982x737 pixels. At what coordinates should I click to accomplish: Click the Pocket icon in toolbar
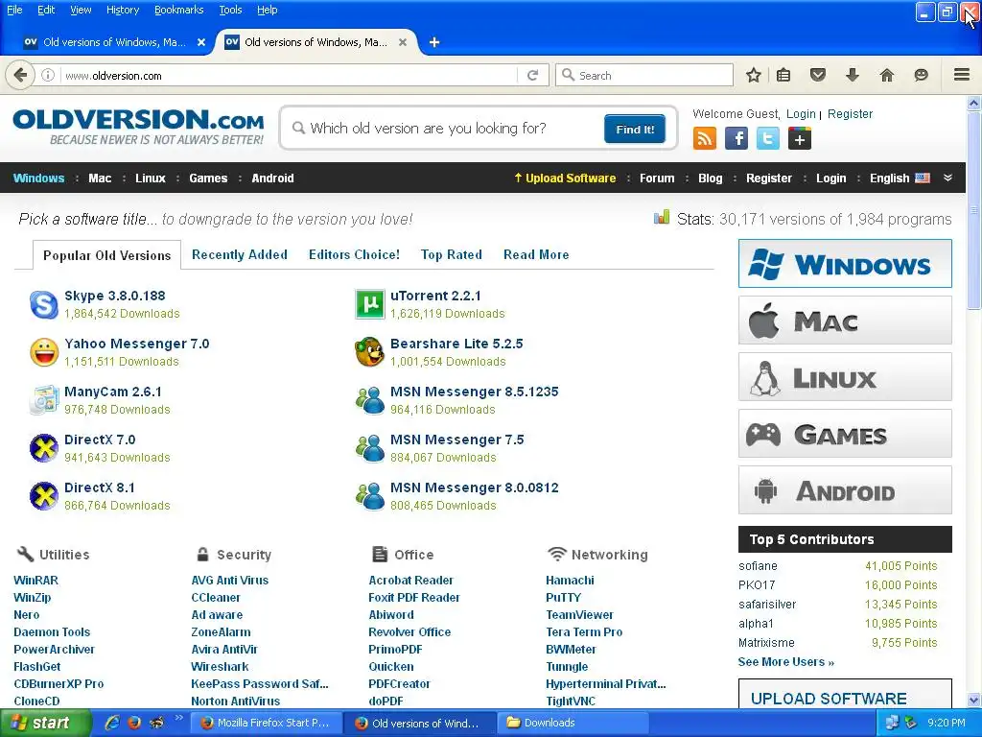coord(817,75)
